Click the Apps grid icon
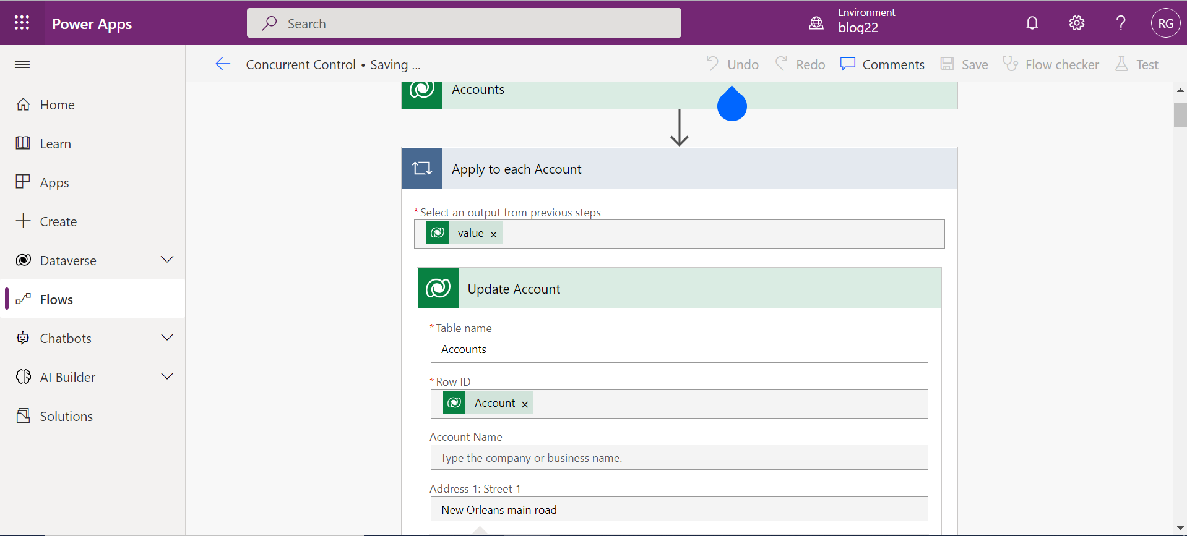Viewport: 1187px width, 536px height. 23,182
